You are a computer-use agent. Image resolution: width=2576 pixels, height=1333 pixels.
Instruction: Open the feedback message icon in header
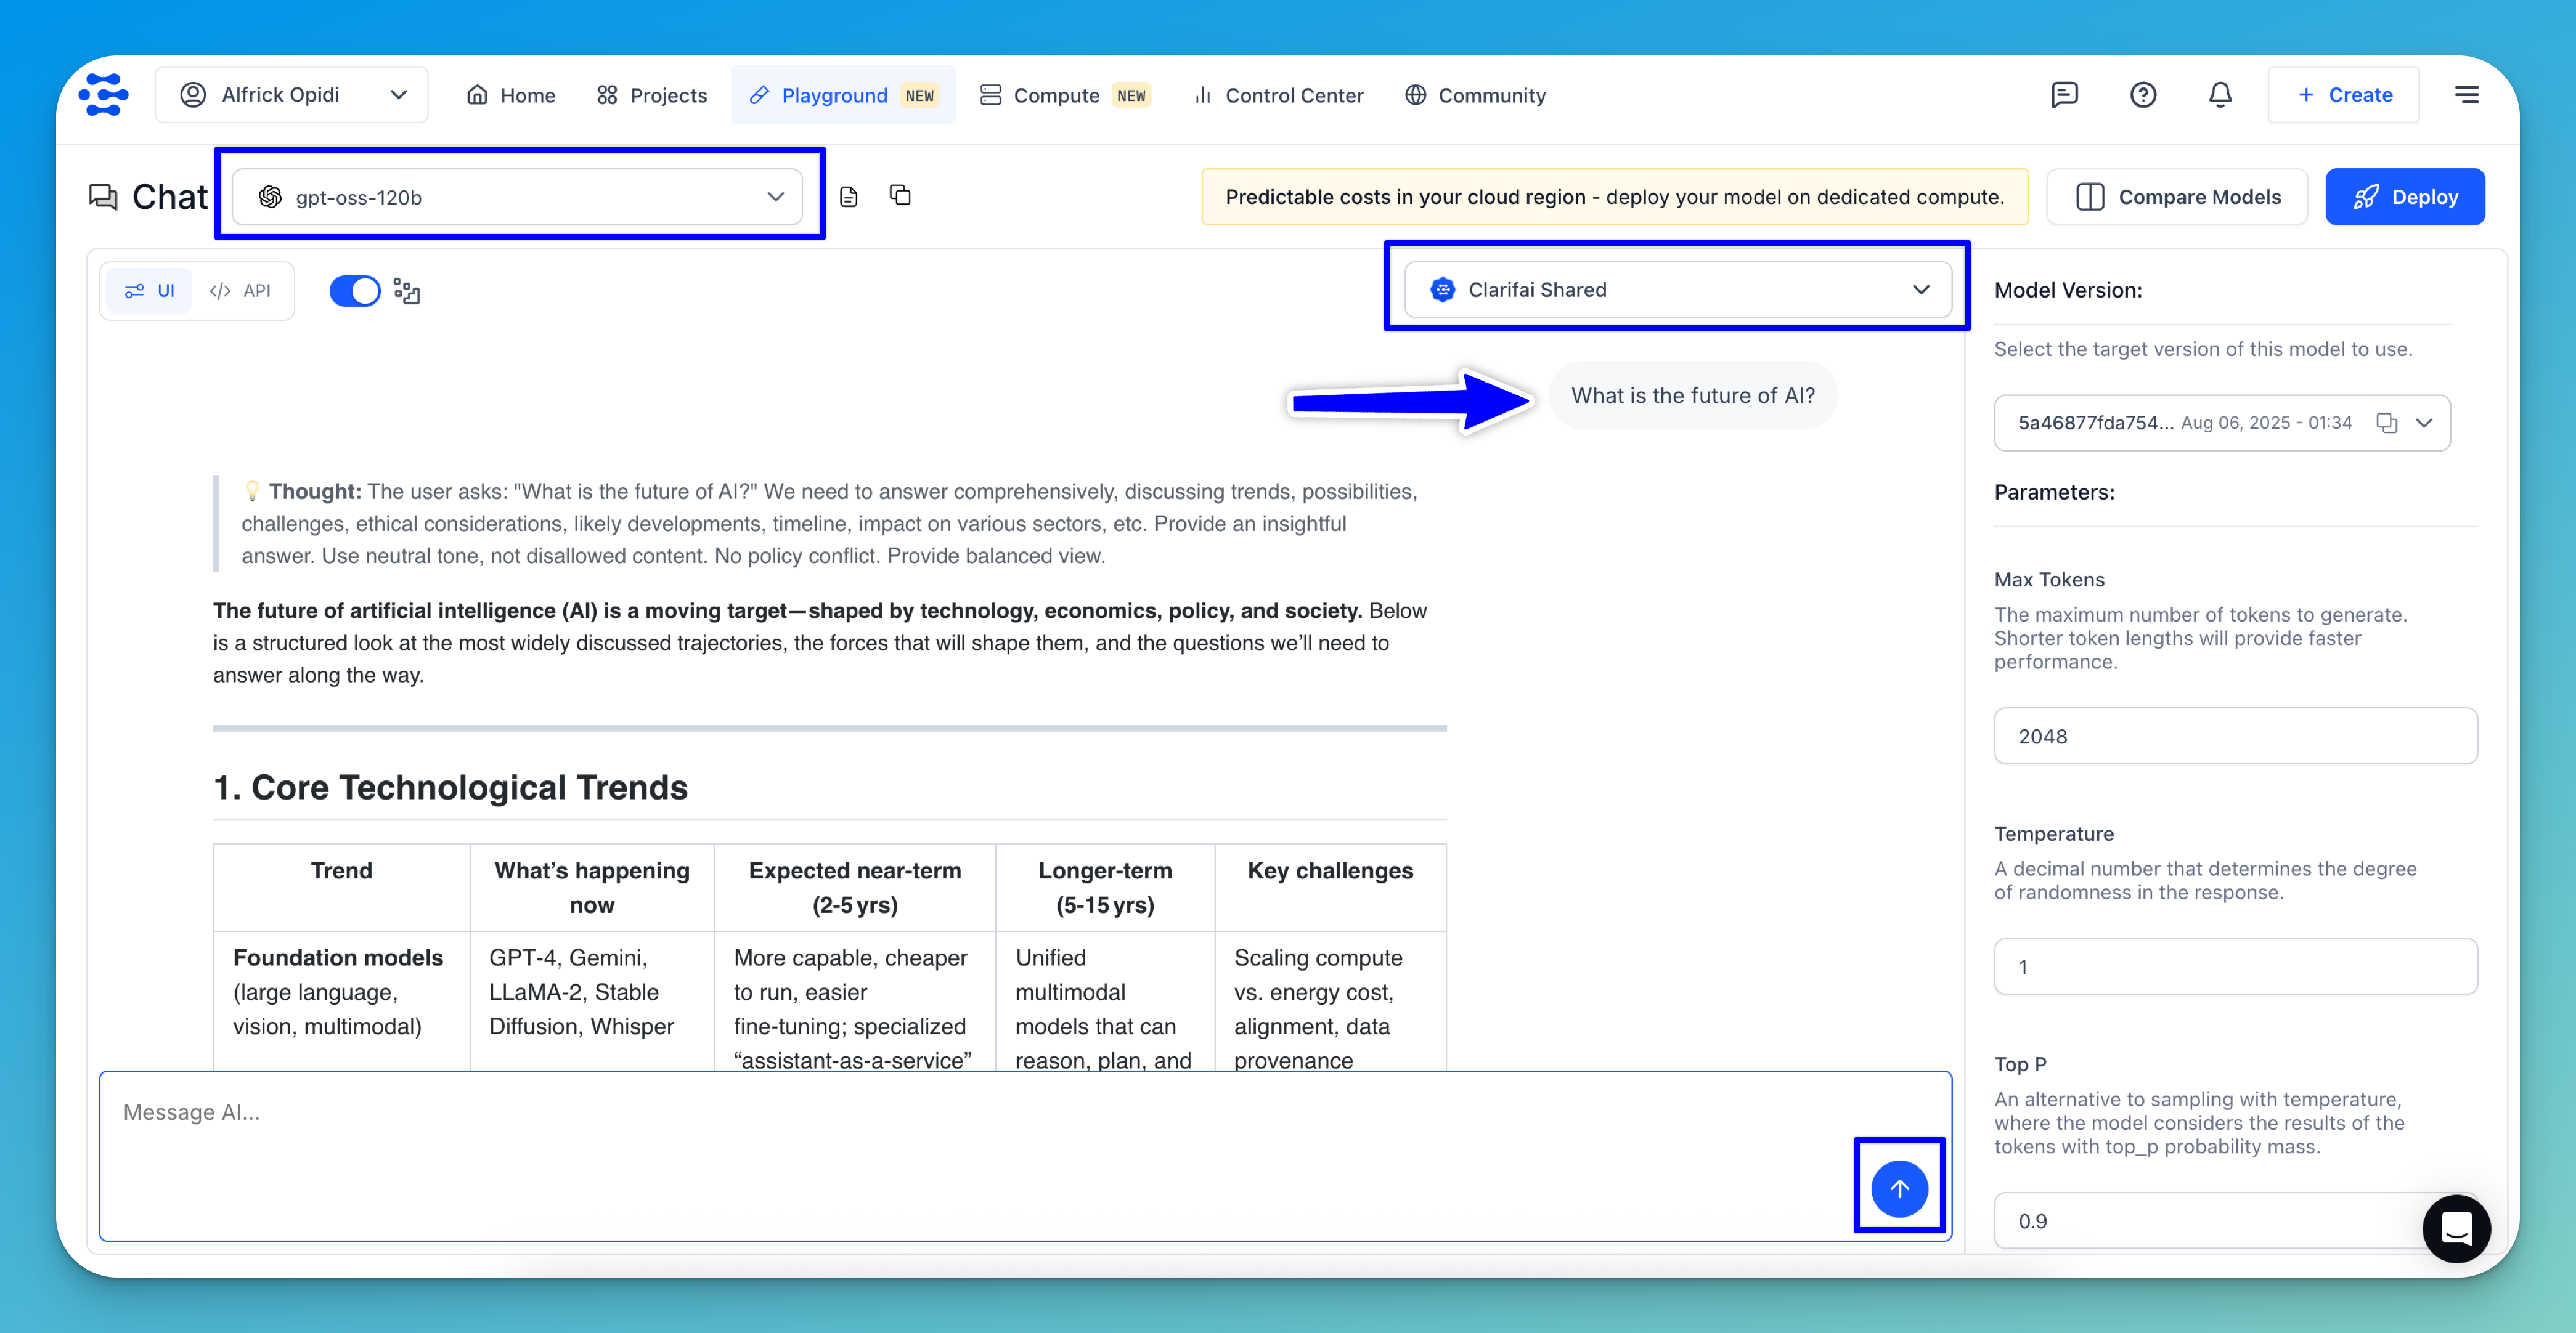[x=2064, y=95]
